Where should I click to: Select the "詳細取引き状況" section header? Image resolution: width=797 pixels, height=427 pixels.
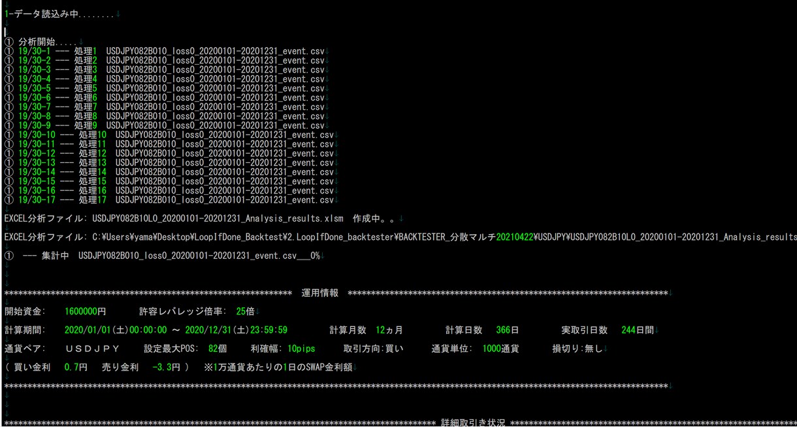tap(473, 422)
